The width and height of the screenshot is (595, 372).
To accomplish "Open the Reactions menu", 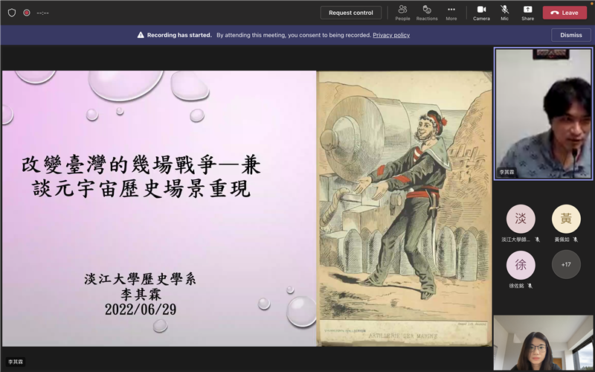I will click(x=427, y=12).
